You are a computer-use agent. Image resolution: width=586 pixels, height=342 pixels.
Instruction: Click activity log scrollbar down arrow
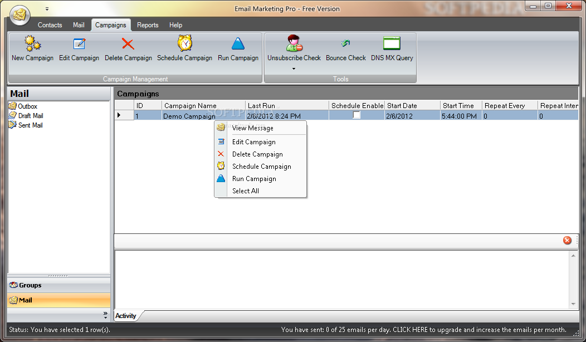click(573, 304)
